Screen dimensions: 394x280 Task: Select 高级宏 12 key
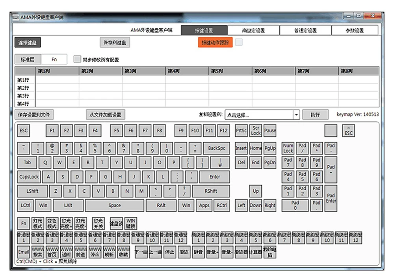356,238
